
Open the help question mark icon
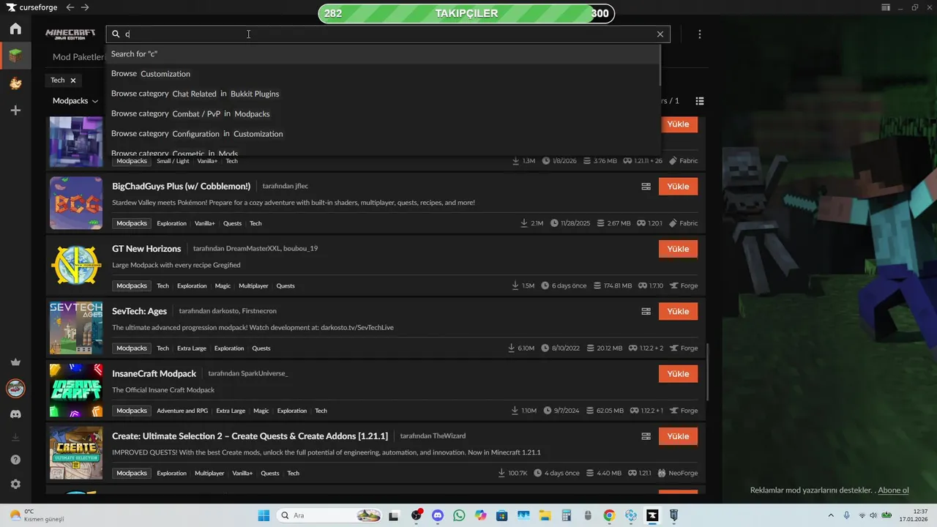(x=15, y=460)
